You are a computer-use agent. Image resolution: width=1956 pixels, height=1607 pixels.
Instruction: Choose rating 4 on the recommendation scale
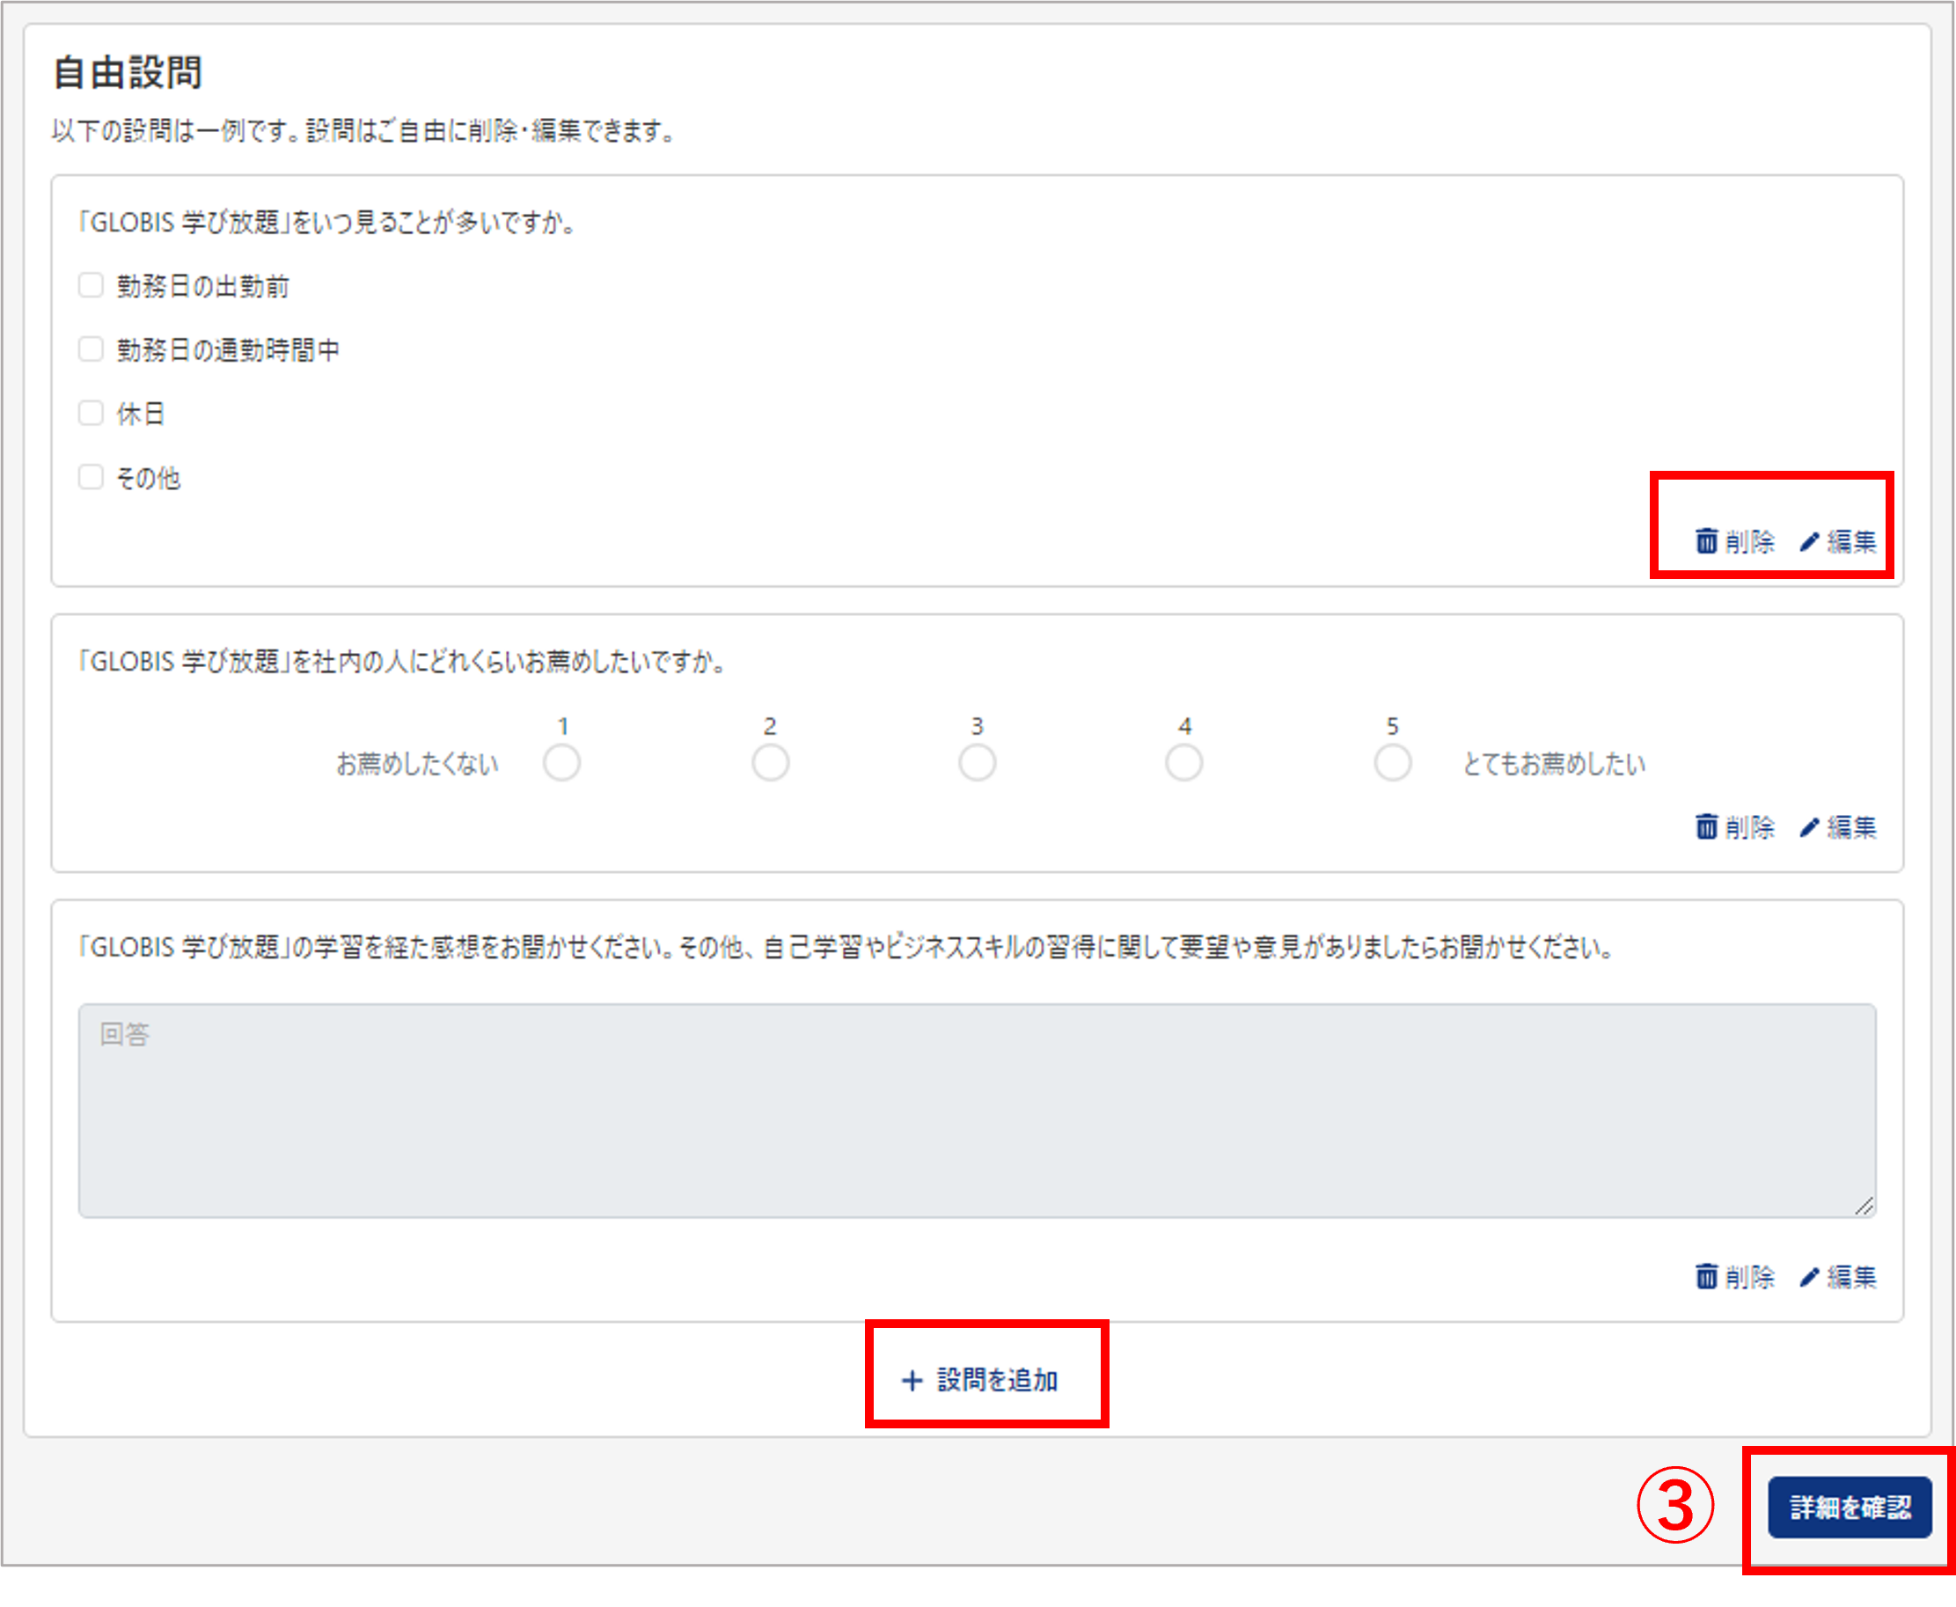[x=1184, y=763]
